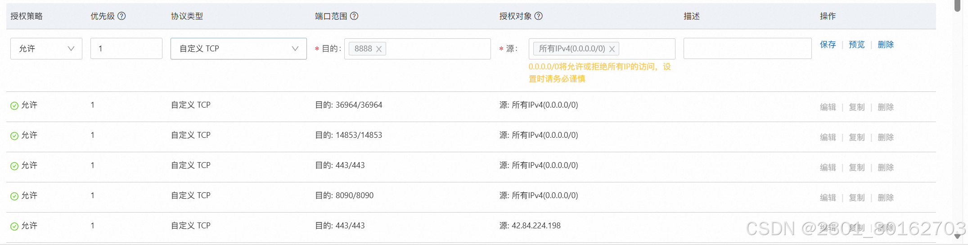
Task: Remove the 8888 port tag
Action: 379,49
